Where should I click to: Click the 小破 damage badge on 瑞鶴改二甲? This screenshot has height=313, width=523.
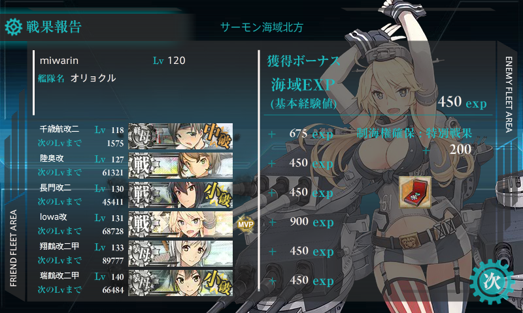(x=217, y=283)
